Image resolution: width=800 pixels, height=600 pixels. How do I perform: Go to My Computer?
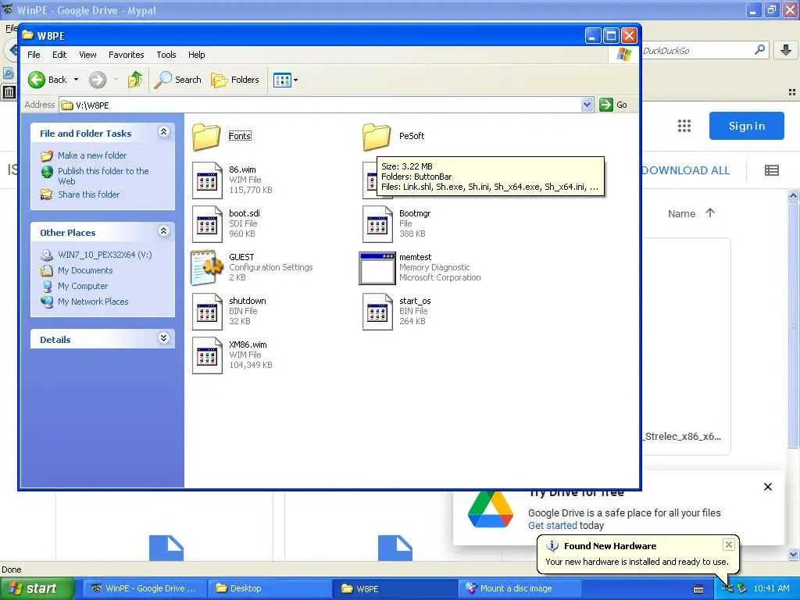pyautogui.click(x=83, y=286)
